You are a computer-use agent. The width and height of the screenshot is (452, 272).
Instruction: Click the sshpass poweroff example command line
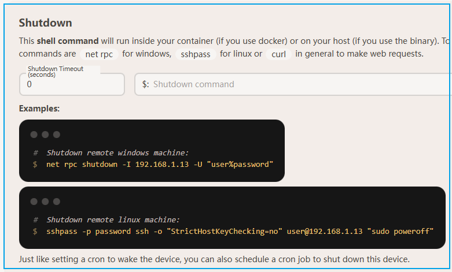(240, 231)
